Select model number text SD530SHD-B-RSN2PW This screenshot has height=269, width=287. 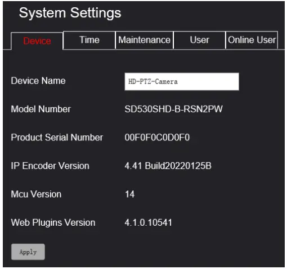[x=173, y=109]
